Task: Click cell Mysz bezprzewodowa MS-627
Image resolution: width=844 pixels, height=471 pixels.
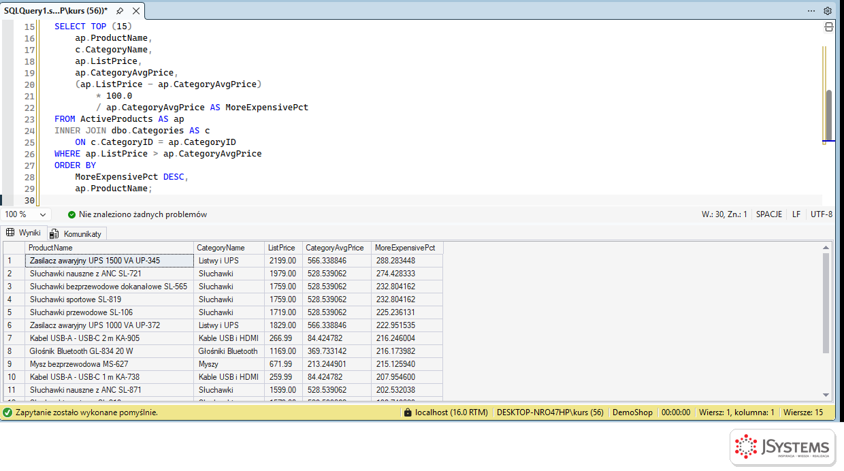Action: [110, 364]
